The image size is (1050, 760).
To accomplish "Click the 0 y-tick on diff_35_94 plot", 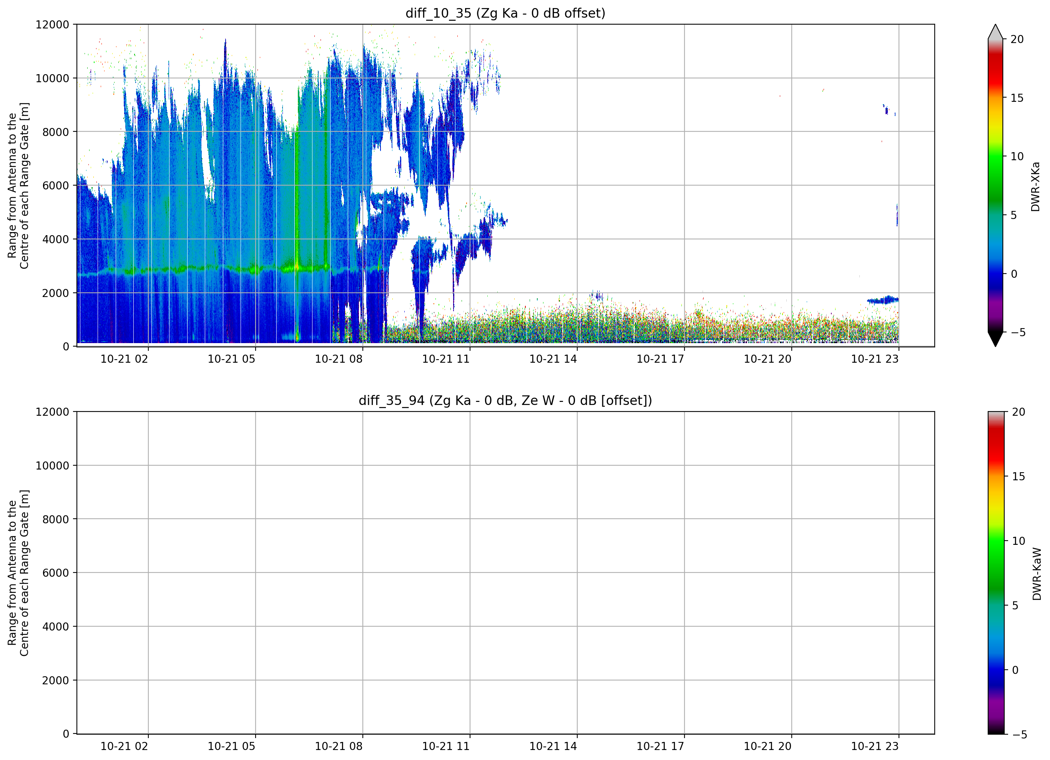I will point(66,734).
